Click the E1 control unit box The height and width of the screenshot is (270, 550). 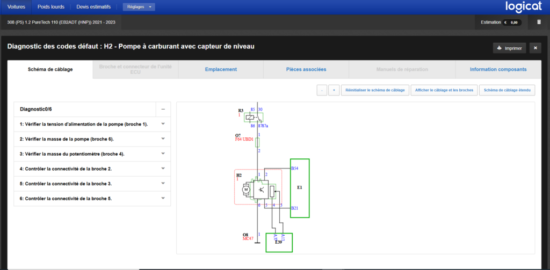(x=300, y=188)
